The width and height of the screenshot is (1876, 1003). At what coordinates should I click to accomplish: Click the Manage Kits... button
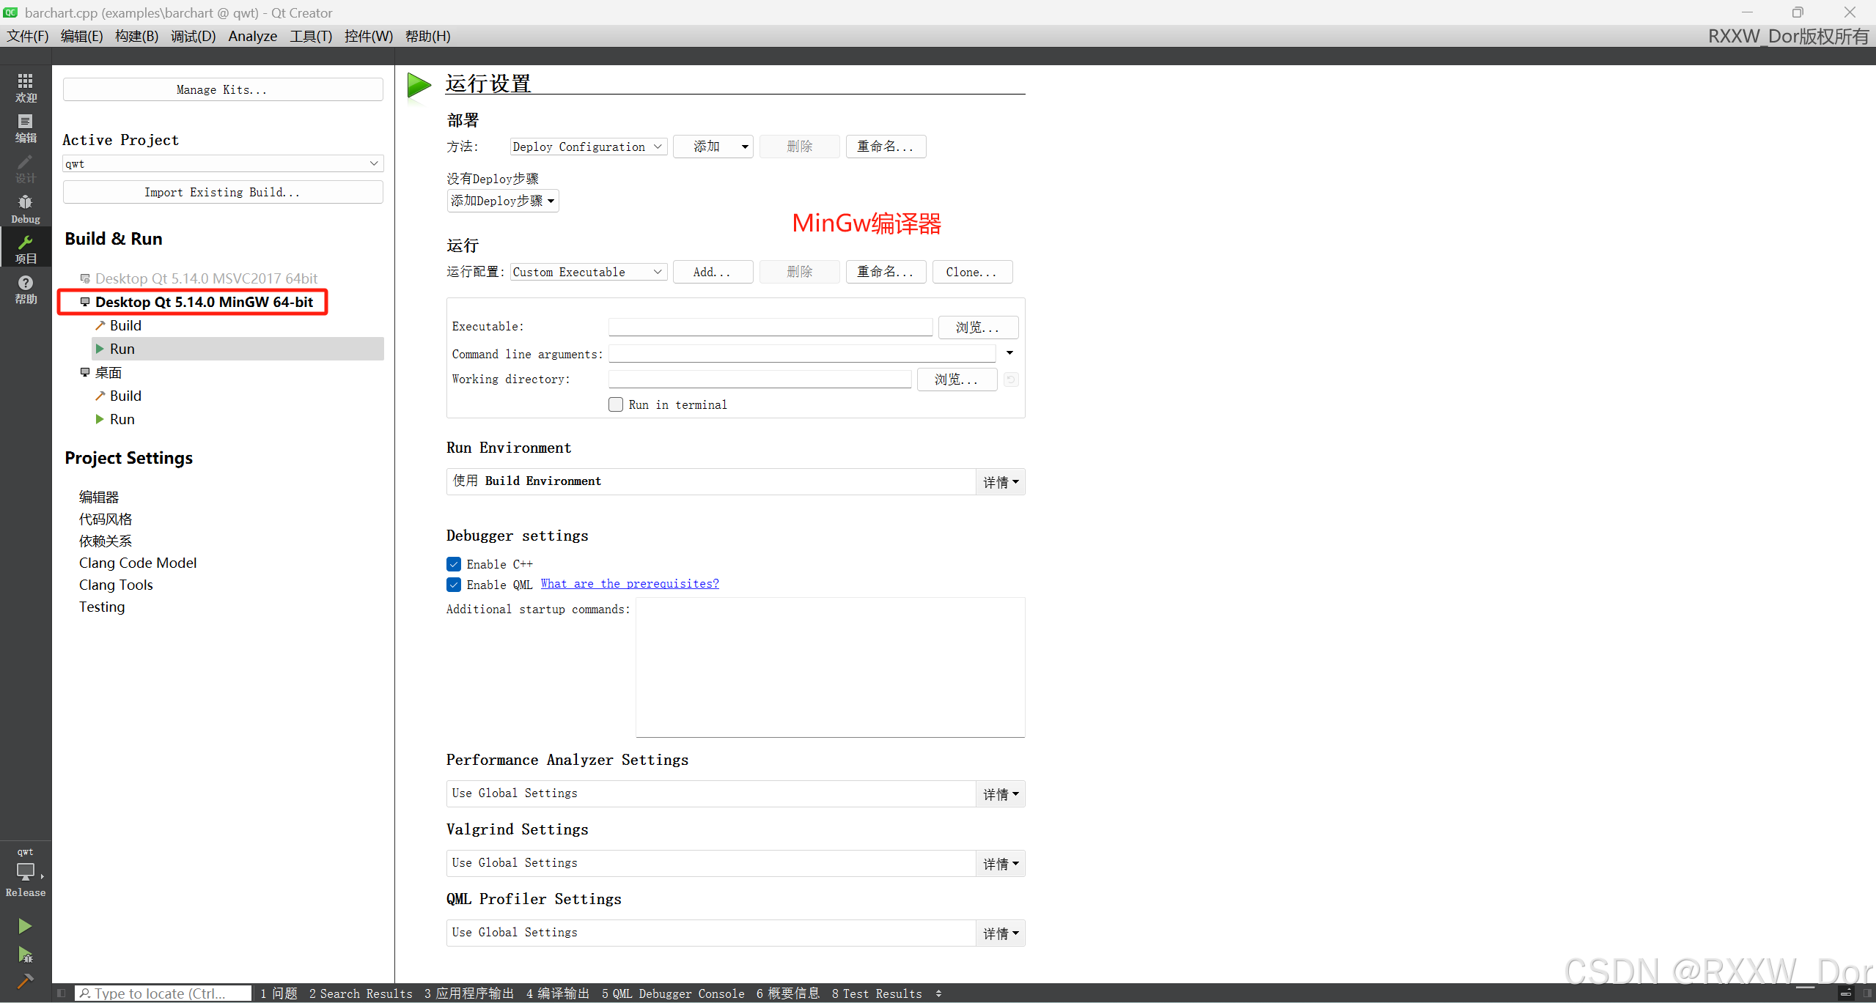coord(222,89)
